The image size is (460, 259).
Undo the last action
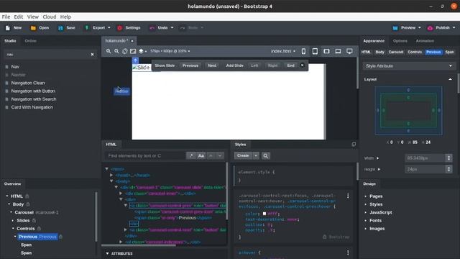(158, 28)
